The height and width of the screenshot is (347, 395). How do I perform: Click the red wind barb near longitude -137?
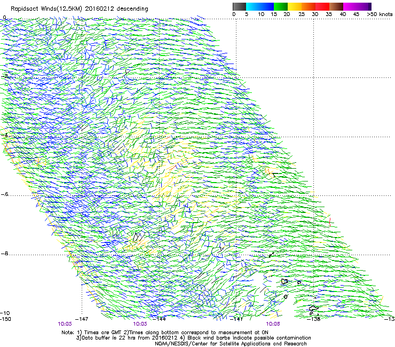point(330,222)
